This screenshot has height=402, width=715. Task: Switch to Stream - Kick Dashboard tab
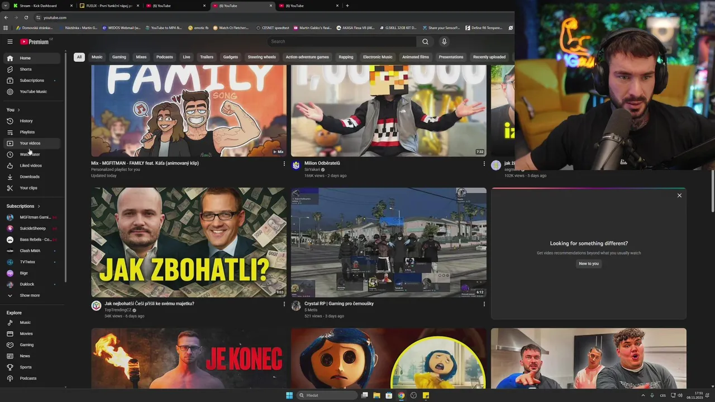click(43, 6)
